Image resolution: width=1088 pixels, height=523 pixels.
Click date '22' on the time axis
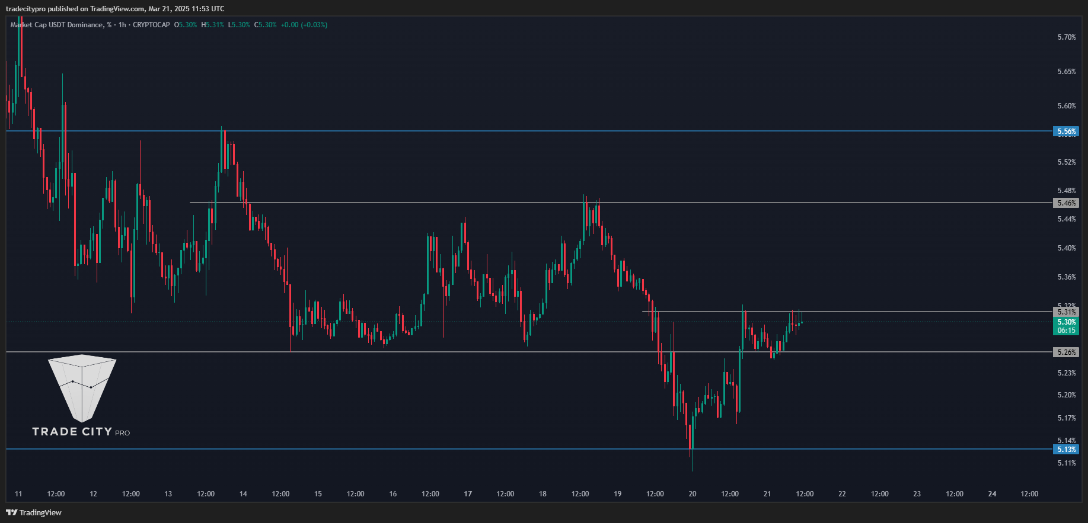(842, 494)
